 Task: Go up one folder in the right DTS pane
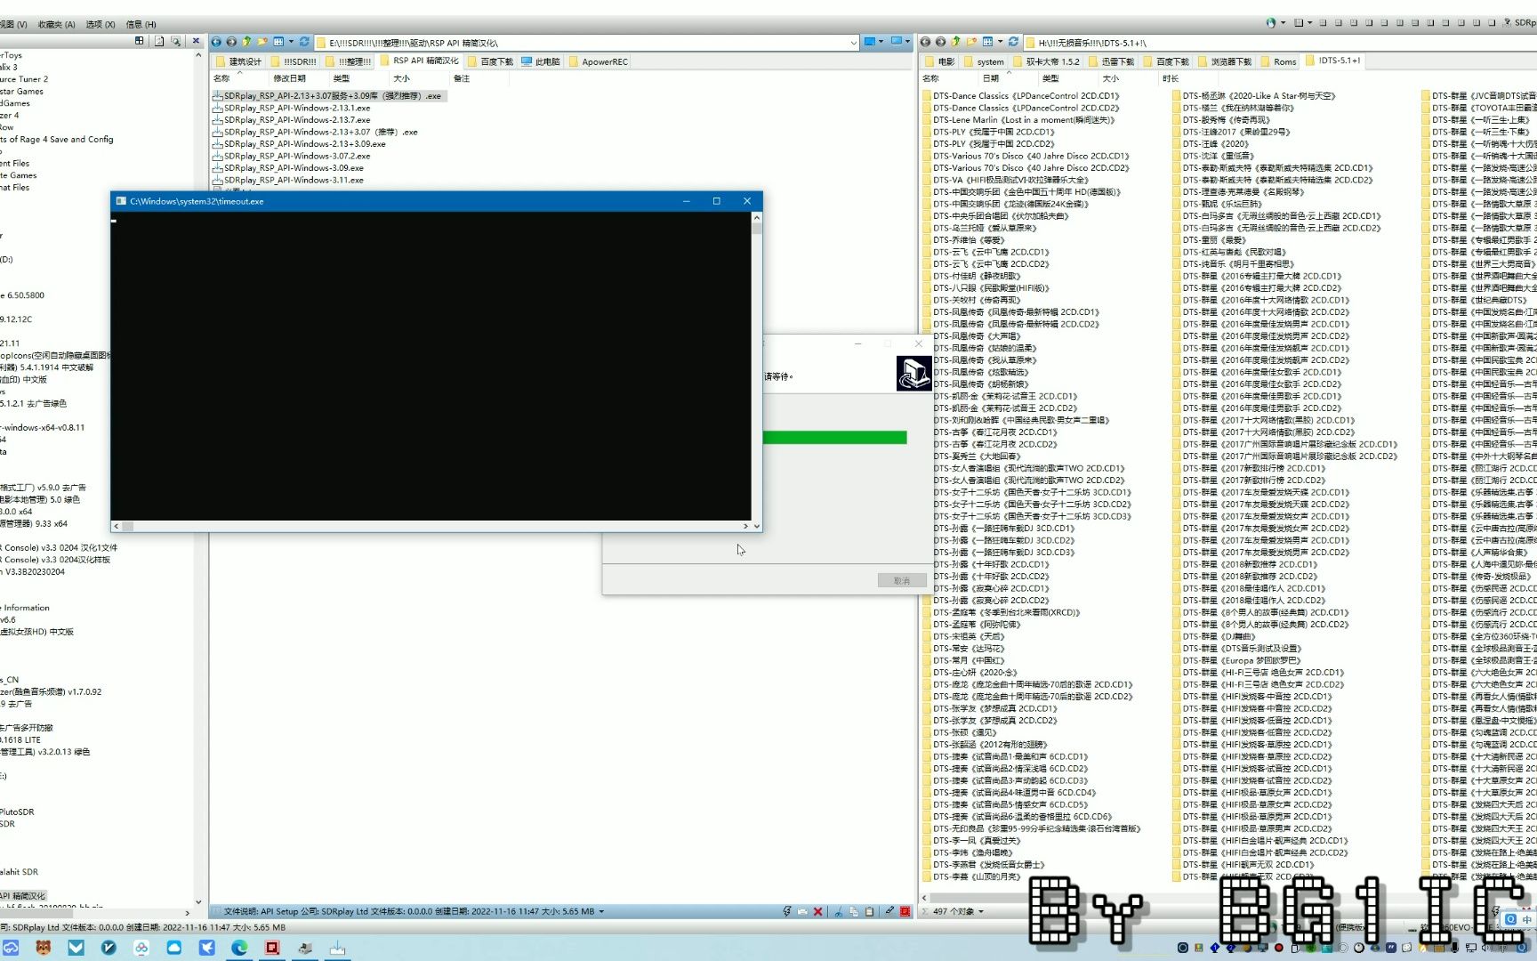[955, 42]
